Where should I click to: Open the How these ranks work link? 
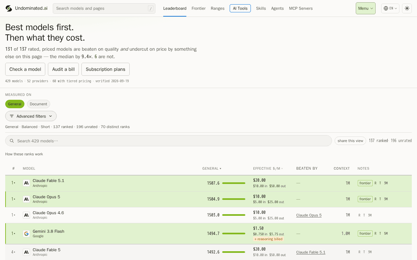(x=24, y=154)
